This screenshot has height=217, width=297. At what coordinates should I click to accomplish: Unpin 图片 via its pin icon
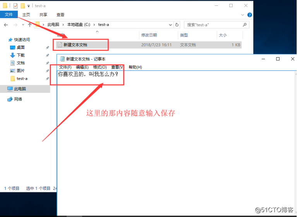click(47, 71)
